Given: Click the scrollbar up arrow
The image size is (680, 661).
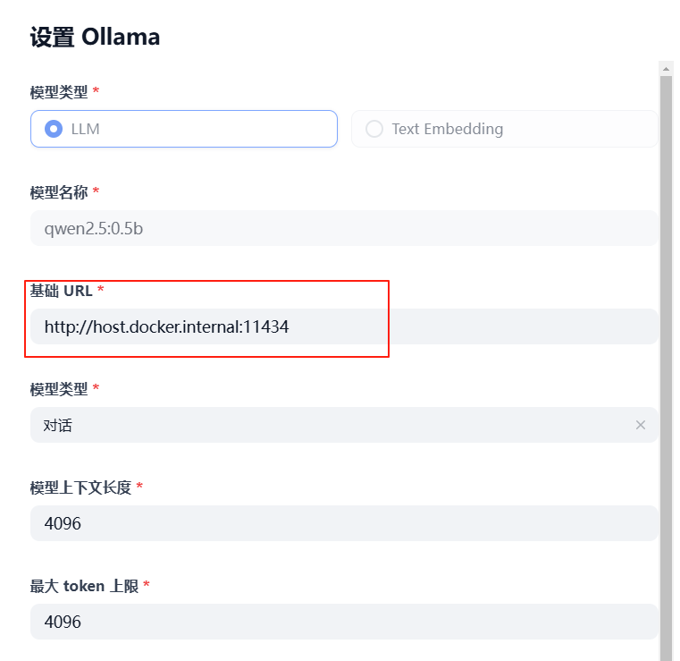Looking at the screenshot, I should [x=666, y=68].
